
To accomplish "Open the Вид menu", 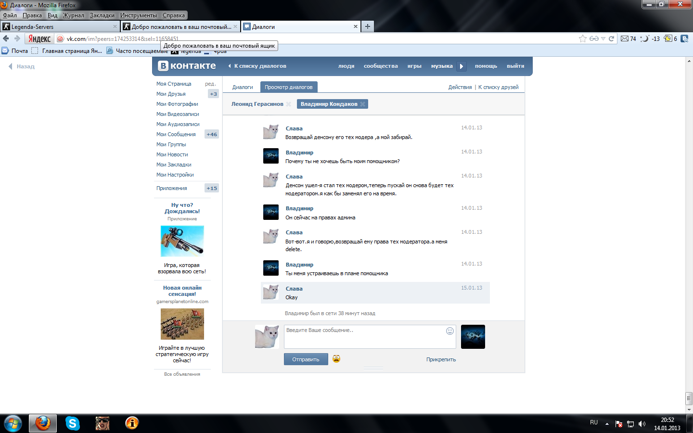I will [x=52, y=15].
